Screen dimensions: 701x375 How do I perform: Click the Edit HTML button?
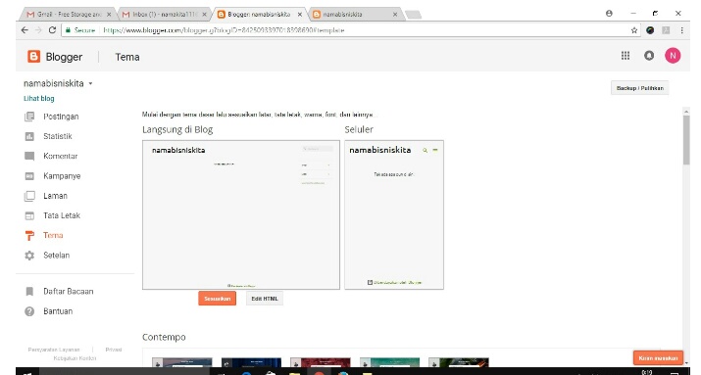pos(264,299)
